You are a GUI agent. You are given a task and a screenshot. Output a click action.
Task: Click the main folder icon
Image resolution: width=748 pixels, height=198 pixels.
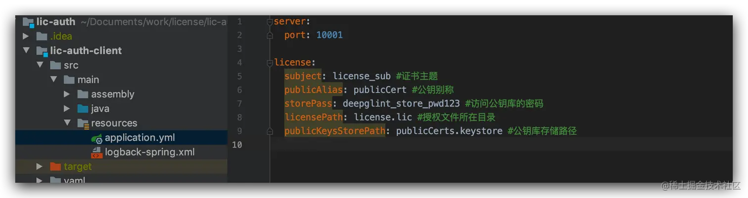click(x=69, y=80)
